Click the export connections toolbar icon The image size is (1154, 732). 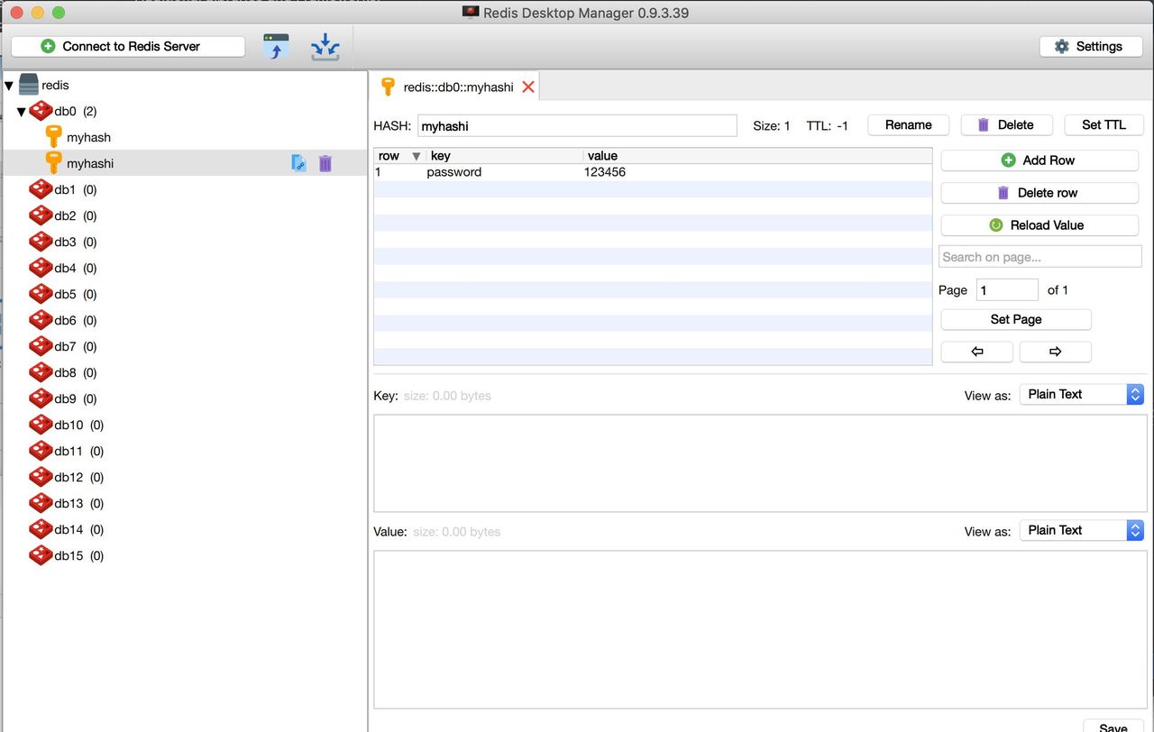(325, 47)
